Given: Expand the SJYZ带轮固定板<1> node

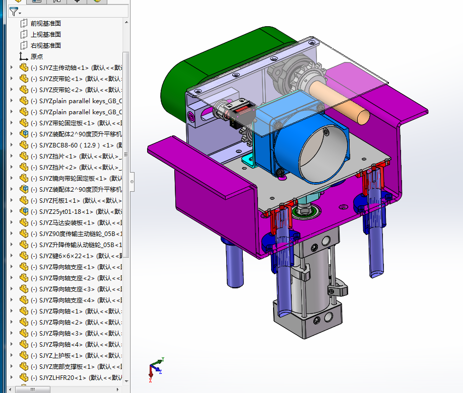Looking at the screenshot, I should coord(12,123).
